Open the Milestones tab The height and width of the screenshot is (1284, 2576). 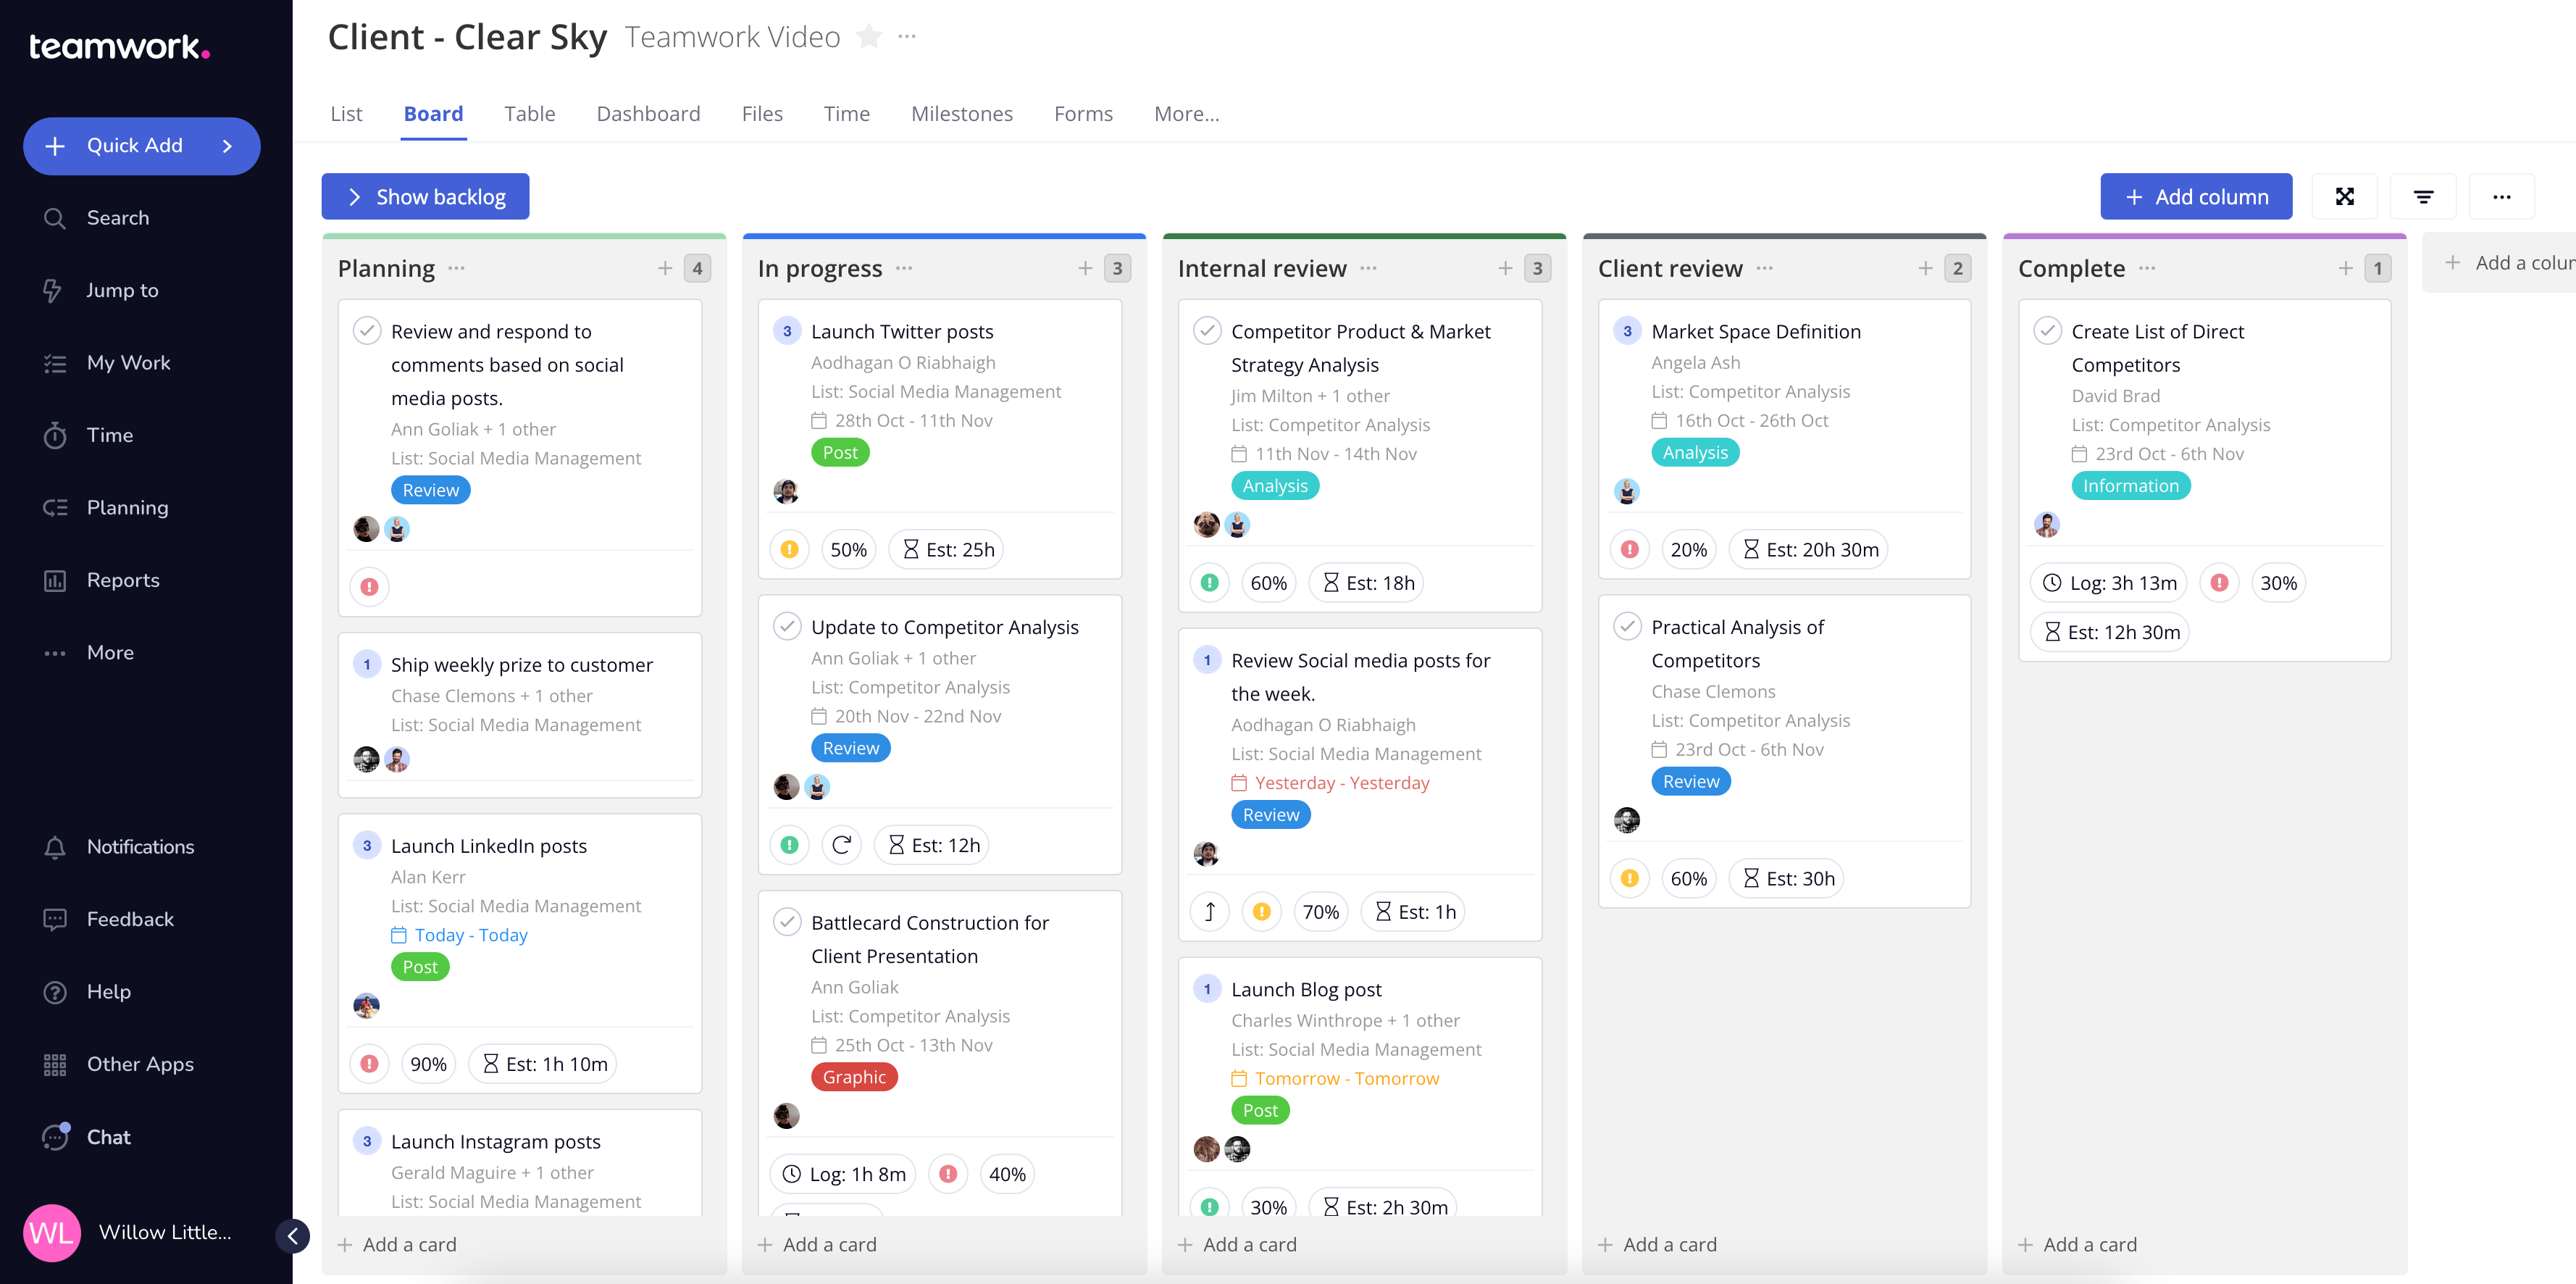click(x=961, y=114)
